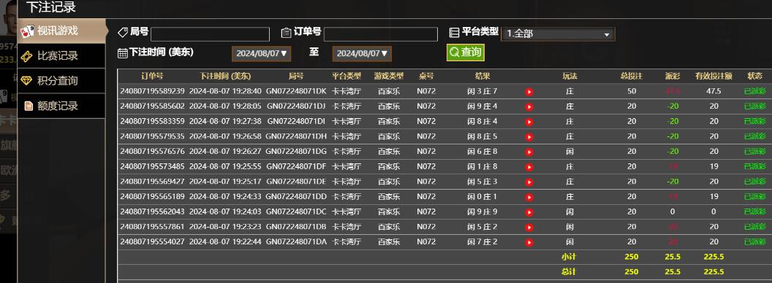Image resolution: width=772 pixels, height=283 pixels.
Task: Click the 局号 column header in table
Action: tap(296, 76)
